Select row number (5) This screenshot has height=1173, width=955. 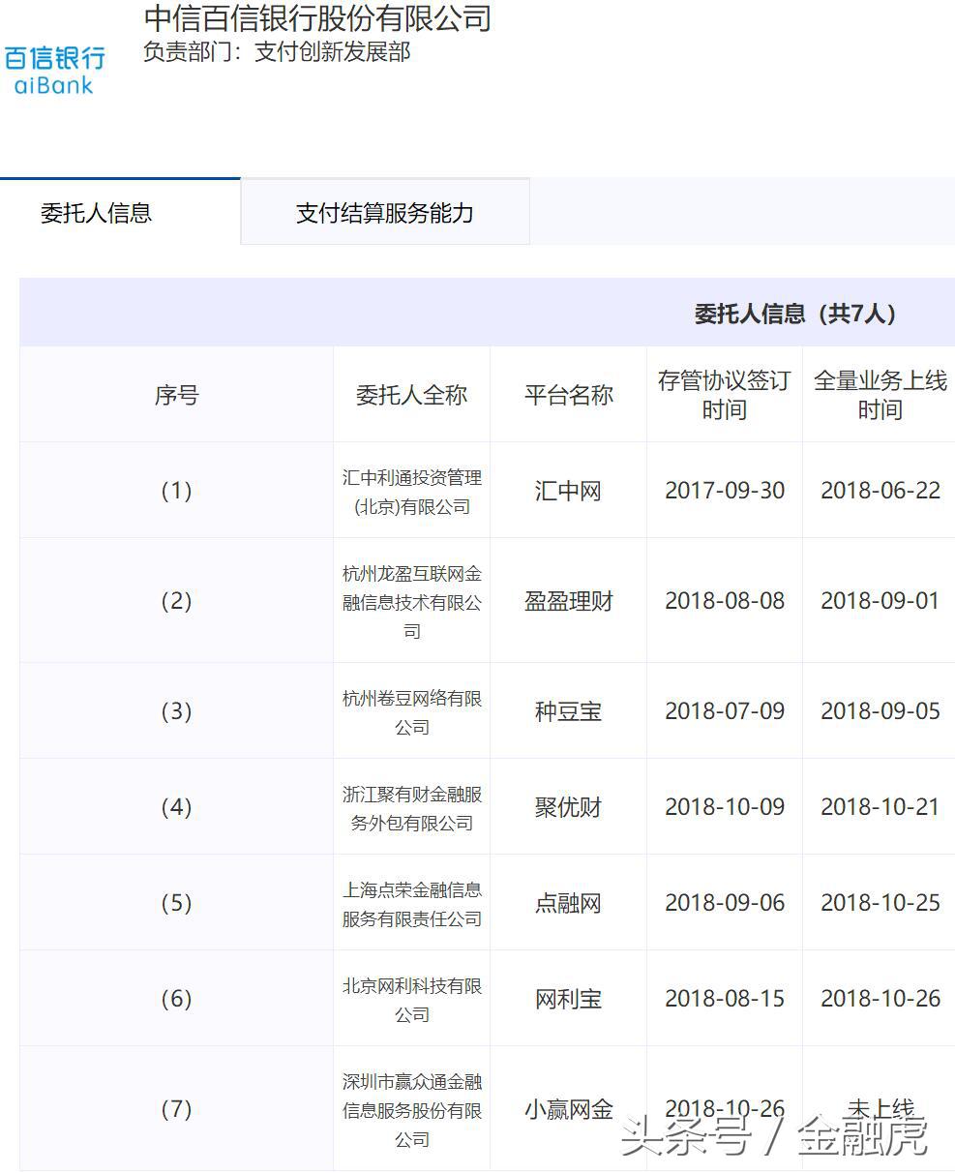(176, 903)
